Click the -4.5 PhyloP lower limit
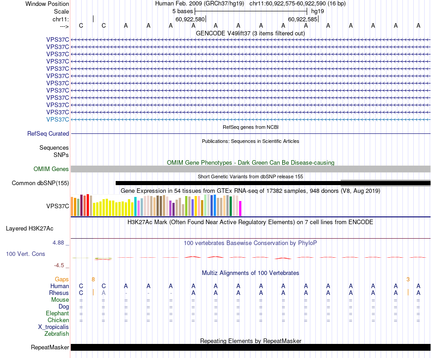The width and height of the screenshot is (431, 358). pos(59,265)
